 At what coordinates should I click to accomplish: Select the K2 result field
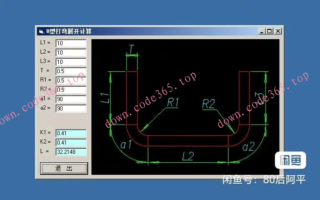pos(71,143)
